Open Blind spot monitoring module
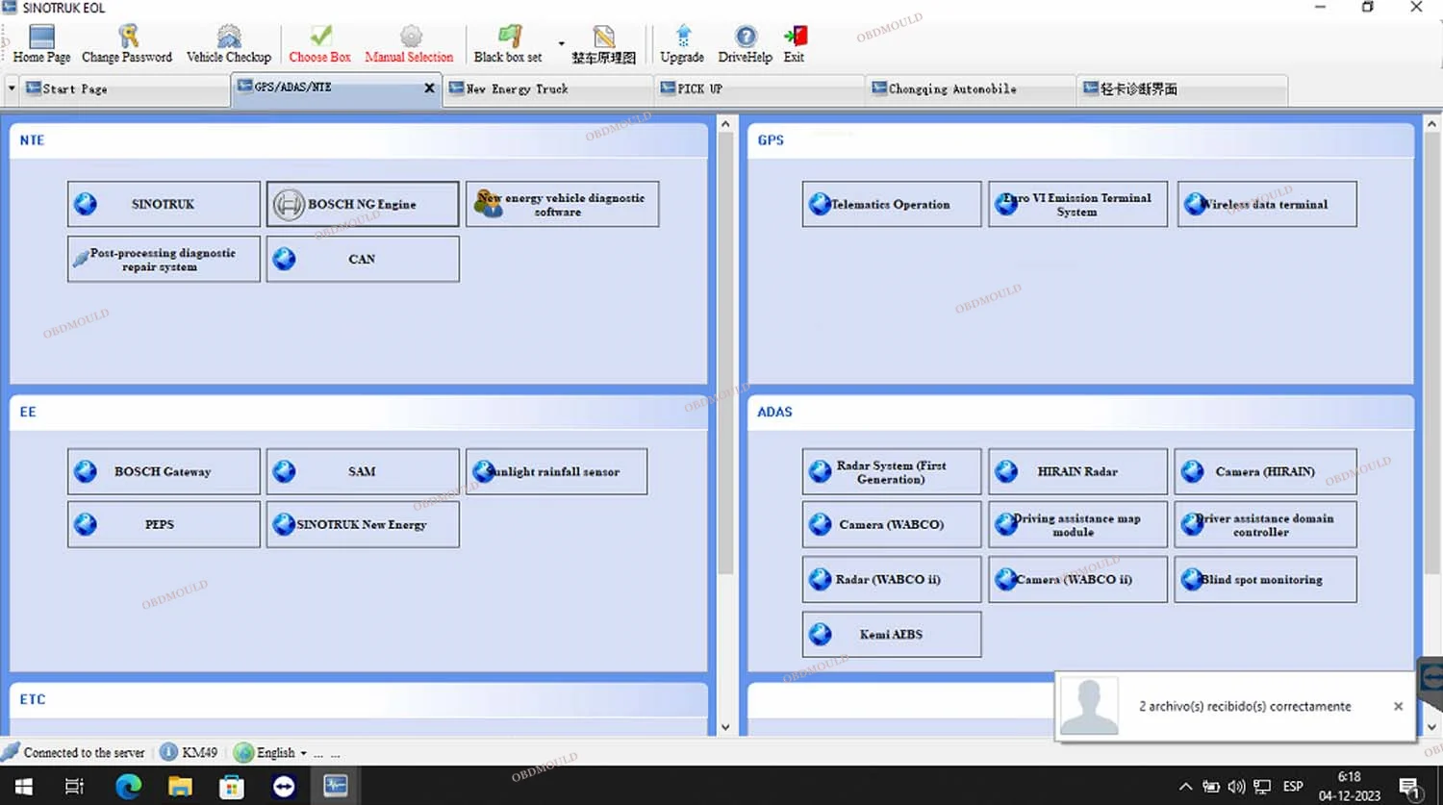 1266,579
